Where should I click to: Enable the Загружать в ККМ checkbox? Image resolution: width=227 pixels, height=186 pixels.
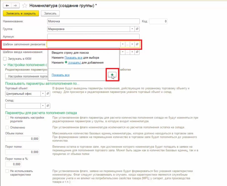pyautogui.click(x=5, y=59)
